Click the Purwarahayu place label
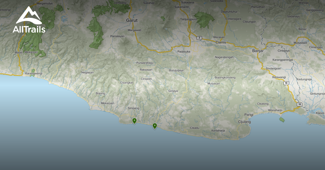Image resolution: width=325 pixels, height=170 pixels. coord(145,62)
